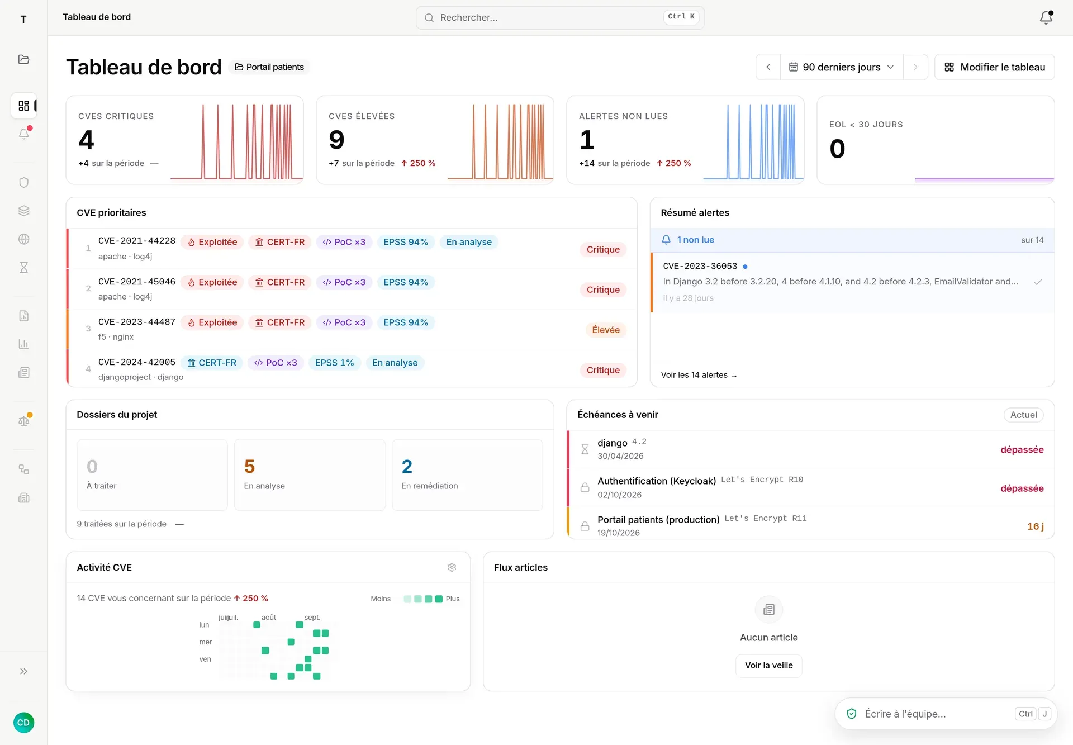Open the stacked layers icon in sidebar
The width and height of the screenshot is (1073, 745).
click(23, 211)
